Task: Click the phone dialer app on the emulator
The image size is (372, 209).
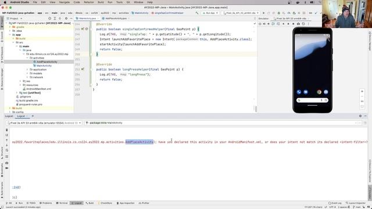Action: (x=299, y=92)
